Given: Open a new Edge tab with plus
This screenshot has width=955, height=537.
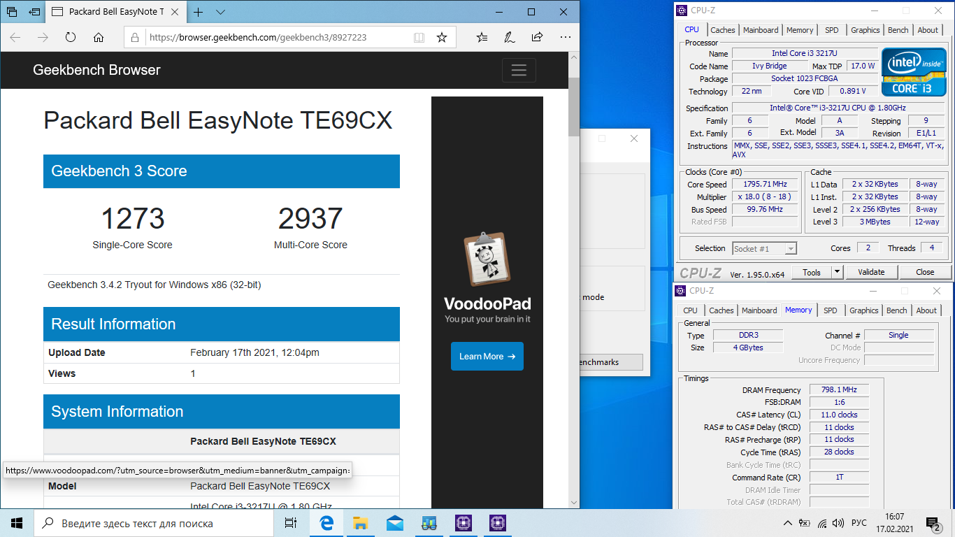Looking at the screenshot, I should pyautogui.click(x=199, y=12).
